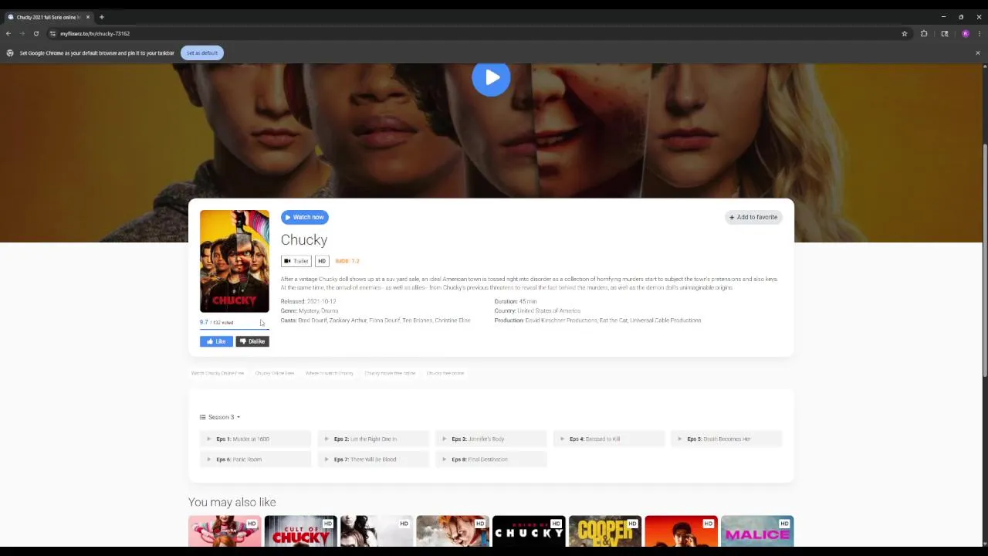The height and width of the screenshot is (556, 988).
Task: Click the Chucky free online tag
Action: point(445,373)
